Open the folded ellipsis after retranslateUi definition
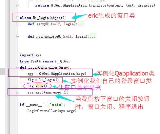Image resolution: width=160 pixels, height=134 pixels. coord(93,36)
